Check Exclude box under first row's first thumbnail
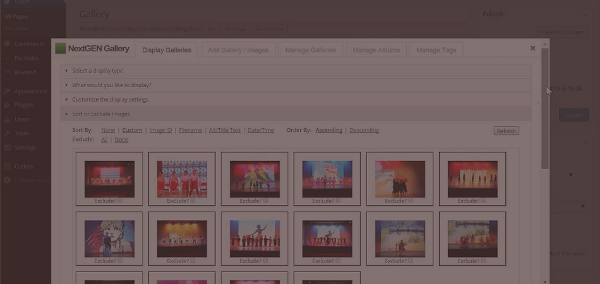The height and width of the screenshot is (284, 600). (x=120, y=201)
